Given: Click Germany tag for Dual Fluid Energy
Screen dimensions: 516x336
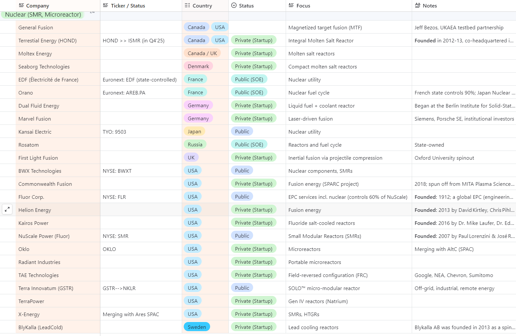Looking at the screenshot, I should 198,105.
